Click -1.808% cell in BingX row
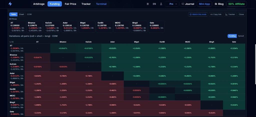This screenshot has width=256, height=117. pos(37,105)
